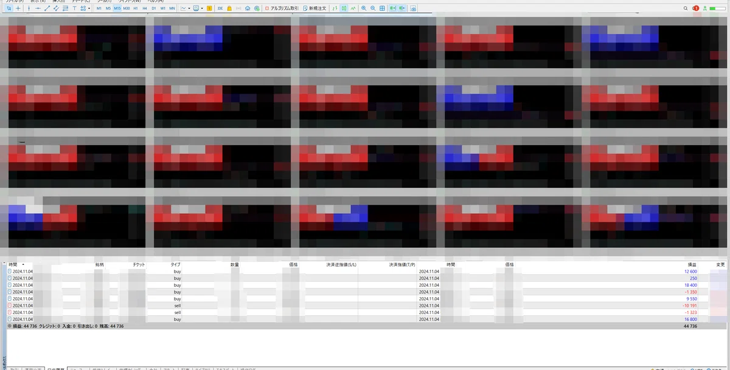Switch to the M30 timeframe
The width and height of the screenshot is (730, 370).
[127, 9]
